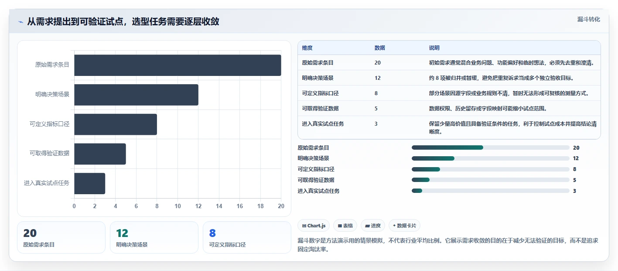
Task: Click the 原始需求条目 progress bar showing 20
Action: (x=491, y=148)
